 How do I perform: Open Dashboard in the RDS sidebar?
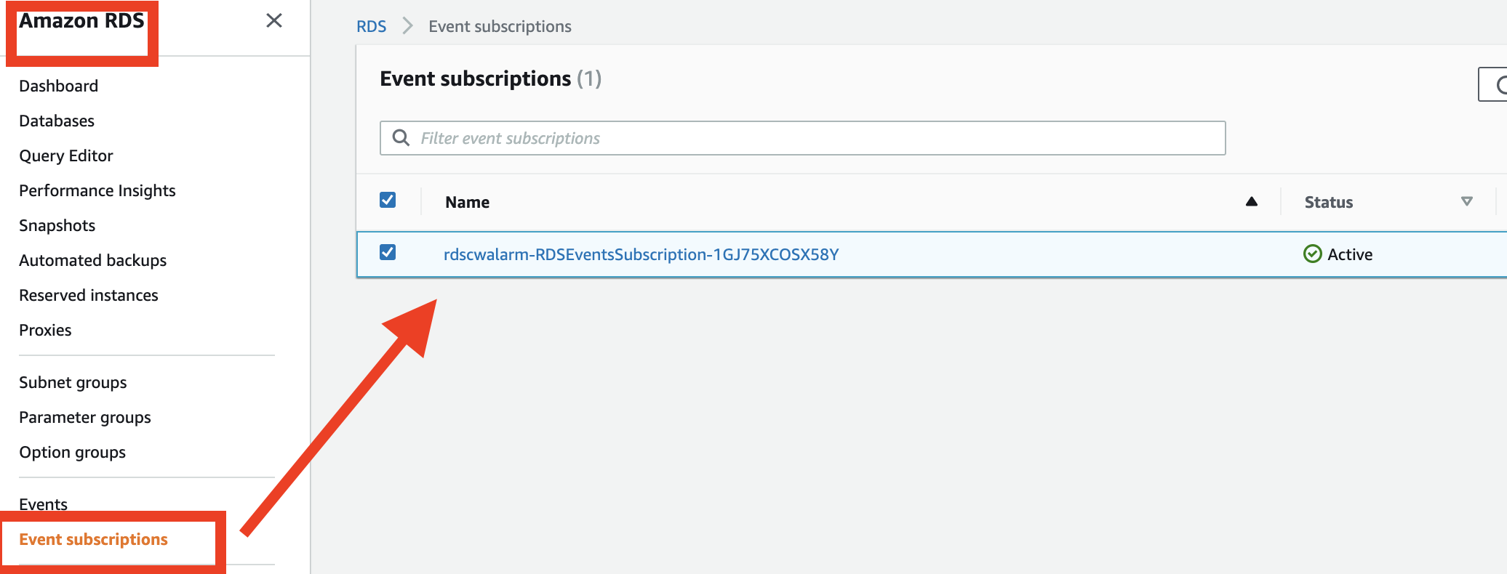coord(59,86)
